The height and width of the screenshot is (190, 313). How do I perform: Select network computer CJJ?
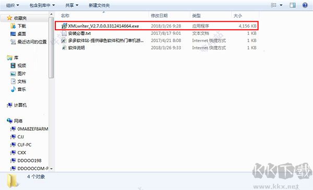point(20,137)
